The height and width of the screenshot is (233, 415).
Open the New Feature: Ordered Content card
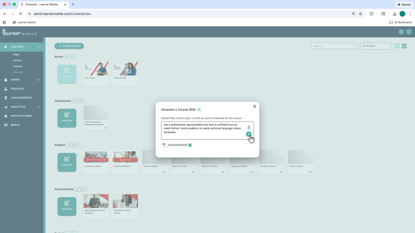[125, 206]
